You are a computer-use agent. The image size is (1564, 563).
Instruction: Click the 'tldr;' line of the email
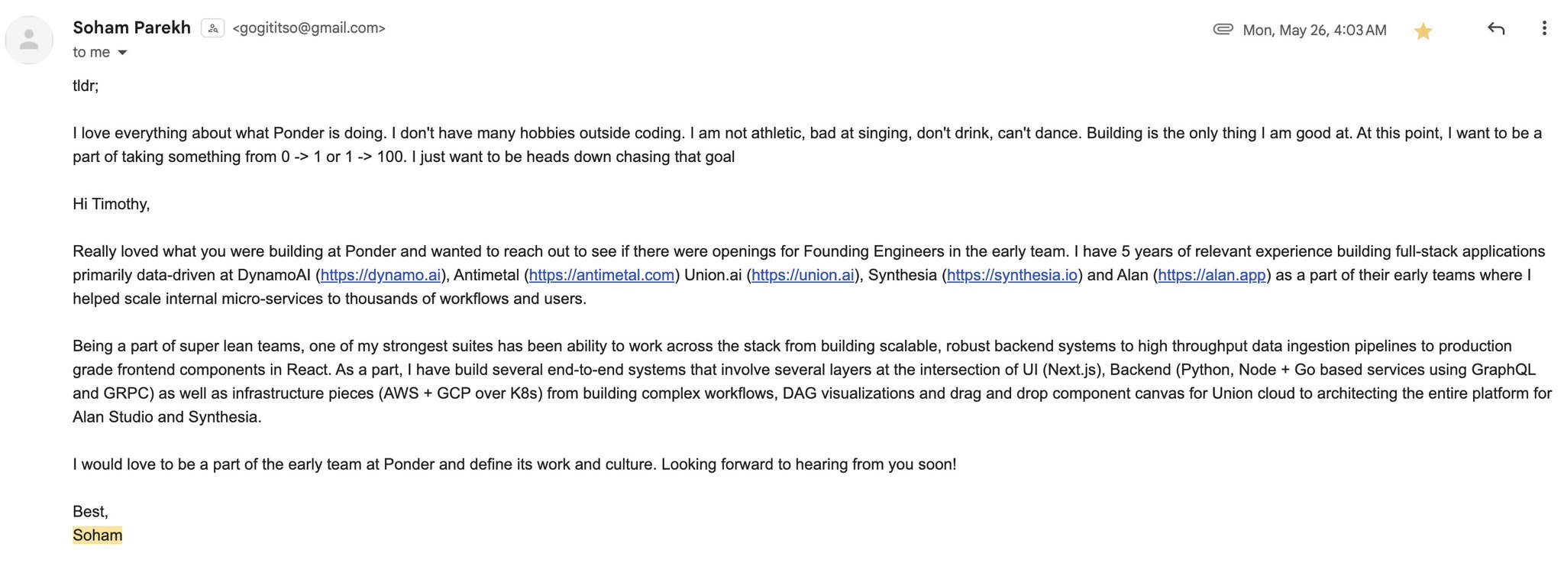(x=86, y=86)
